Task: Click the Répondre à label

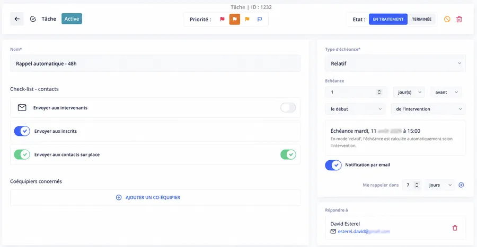Action: [x=336, y=210]
